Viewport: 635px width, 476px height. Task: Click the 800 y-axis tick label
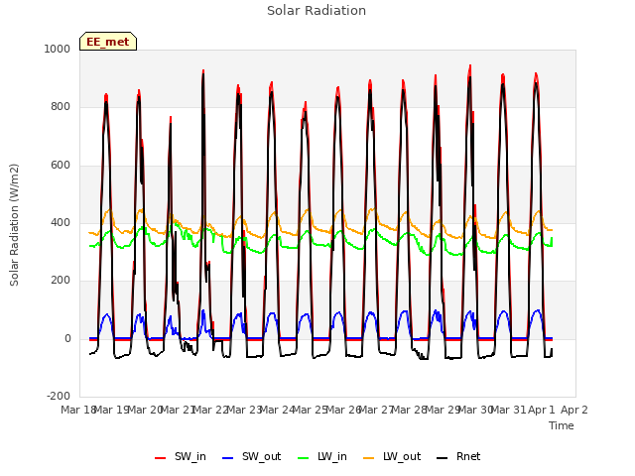[x=61, y=107]
